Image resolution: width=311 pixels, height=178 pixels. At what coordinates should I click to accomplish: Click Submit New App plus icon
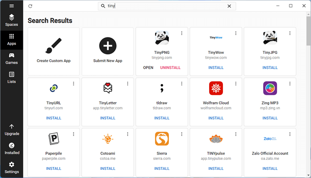pos(108,46)
